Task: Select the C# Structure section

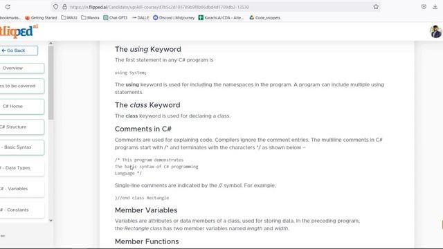Action: pos(22,127)
